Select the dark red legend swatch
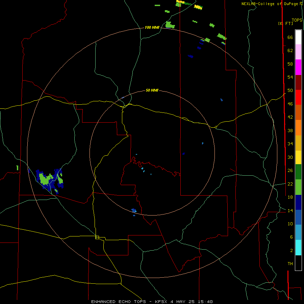This screenshot has width=304, height=304. [x=298, y=82]
